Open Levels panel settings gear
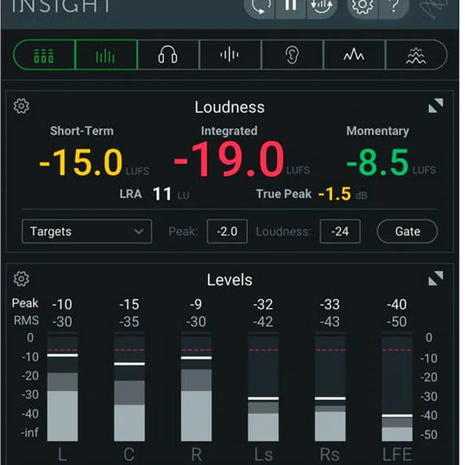 21,278
